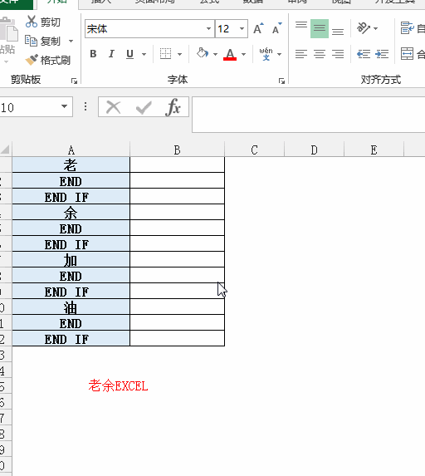The width and height of the screenshot is (425, 476).
Task: Apply cell borders icon
Action: click(166, 54)
